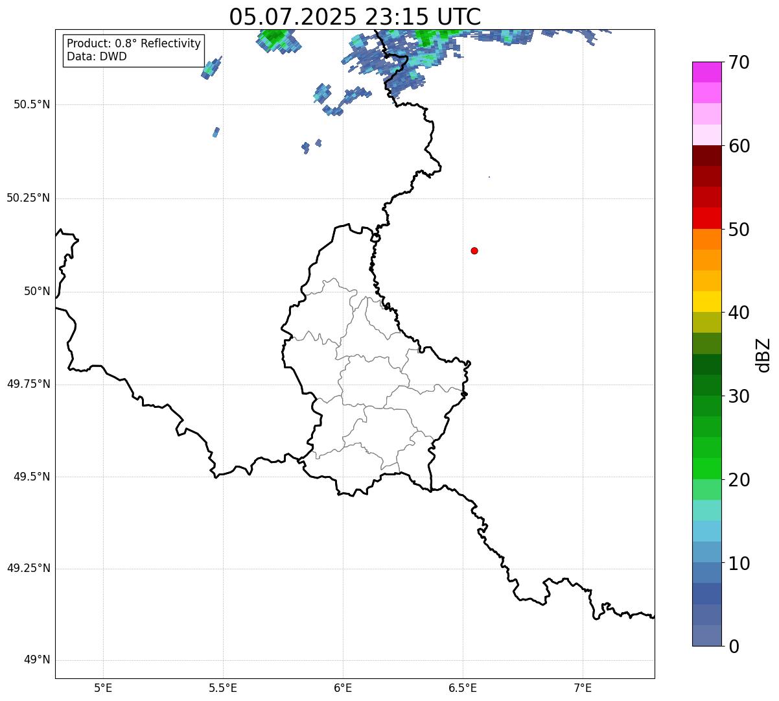This screenshot has height=701, width=779.
Task: Click the 6.5°E longitude label
Action: pos(463,688)
